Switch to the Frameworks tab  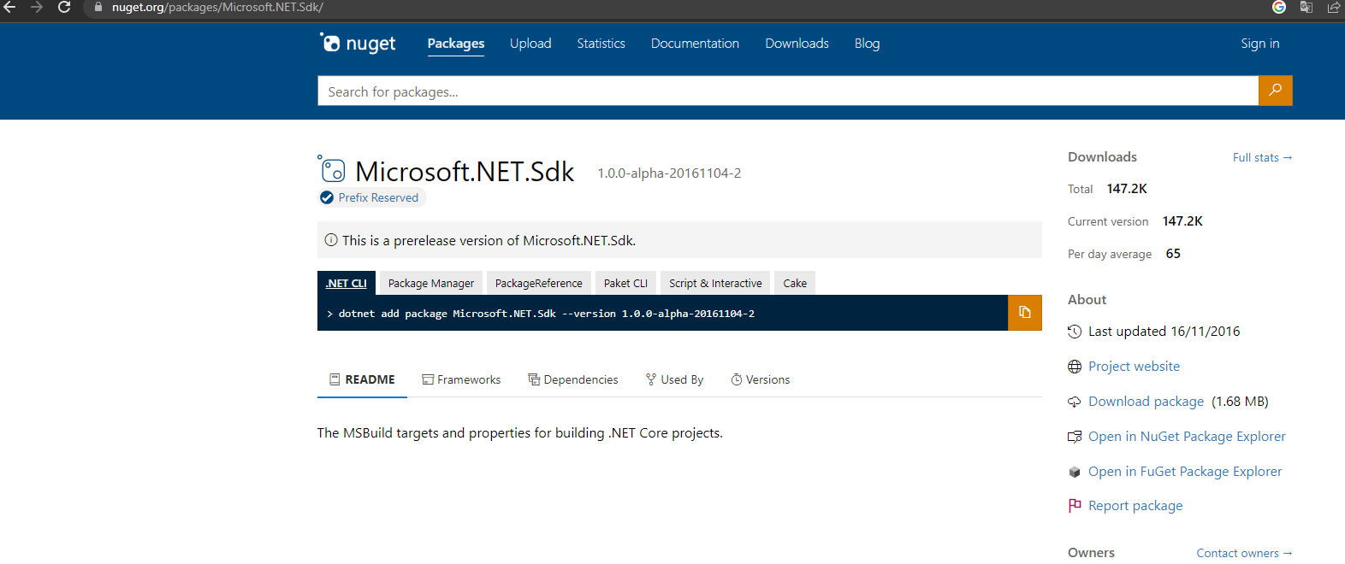pyautogui.click(x=461, y=379)
